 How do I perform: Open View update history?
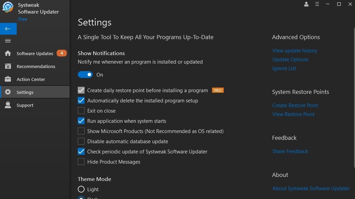coord(295,50)
